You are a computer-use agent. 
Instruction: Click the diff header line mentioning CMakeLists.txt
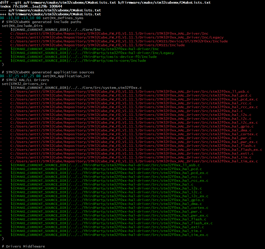(106, 3)
